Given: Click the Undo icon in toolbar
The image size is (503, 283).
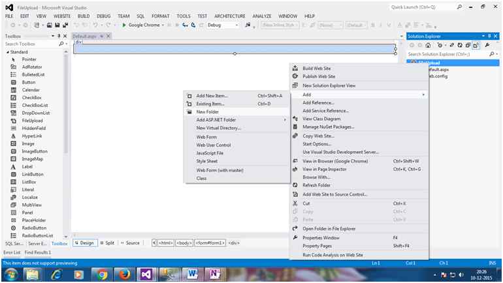Looking at the screenshot, I should click(95, 25).
